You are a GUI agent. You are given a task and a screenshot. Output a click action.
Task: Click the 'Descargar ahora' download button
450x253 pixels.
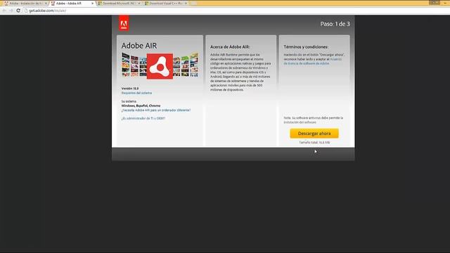tap(314, 134)
